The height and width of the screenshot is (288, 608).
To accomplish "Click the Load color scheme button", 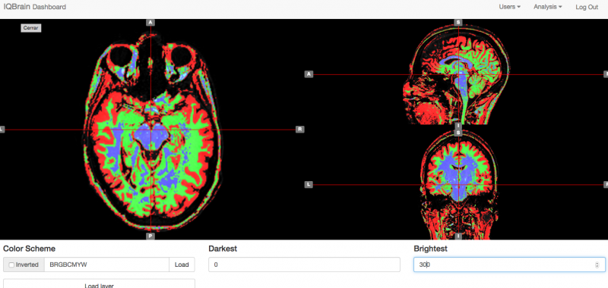I will tap(182, 265).
